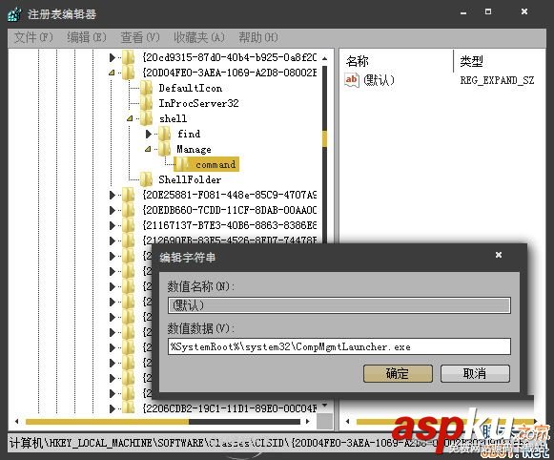
Task: Open the 文件(F) menu
Action: (33, 37)
